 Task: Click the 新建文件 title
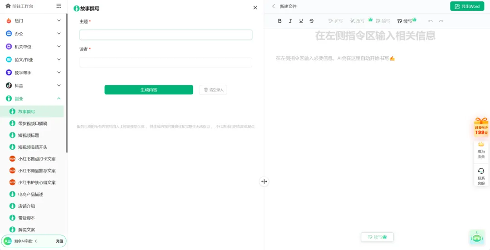click(288, 6)
